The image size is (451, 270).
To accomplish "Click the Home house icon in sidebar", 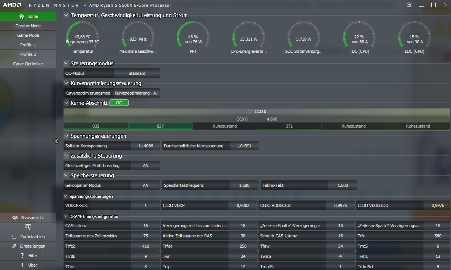I will (x=21, y=16).
